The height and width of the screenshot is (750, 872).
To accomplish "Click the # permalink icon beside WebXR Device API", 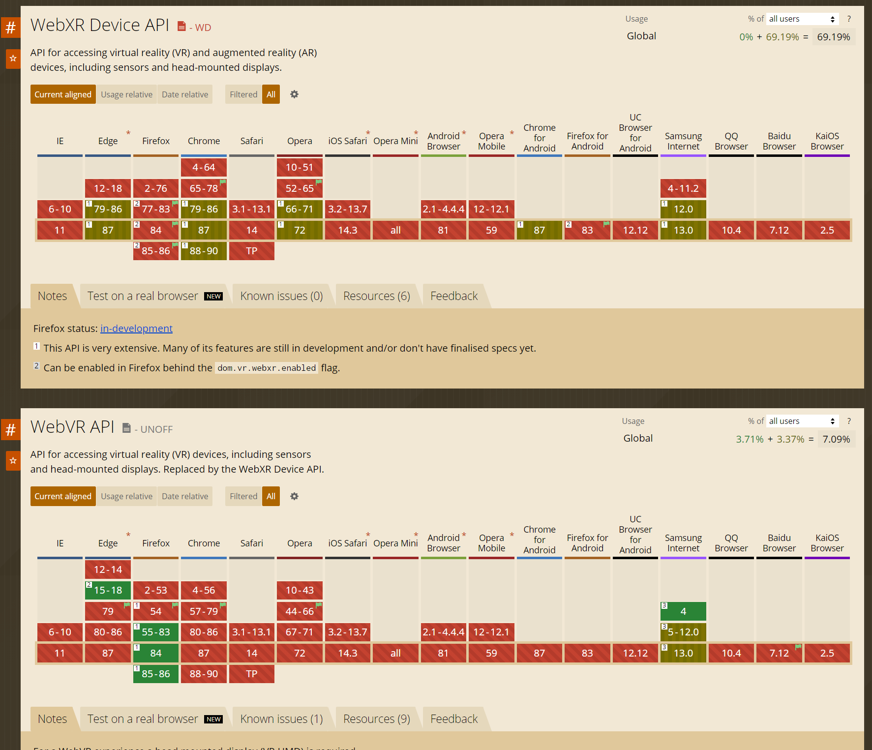I will point(11,28).
